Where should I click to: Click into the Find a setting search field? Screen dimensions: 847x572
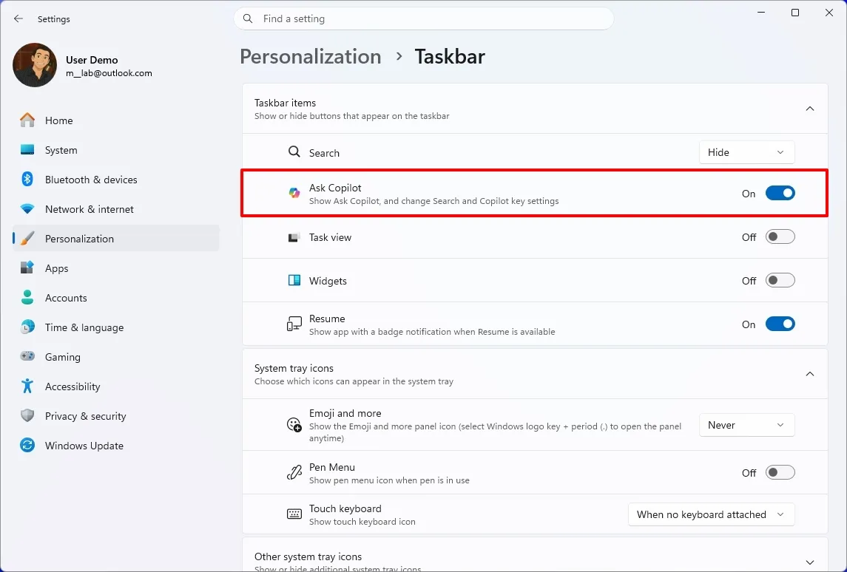(x=423, y=19)
